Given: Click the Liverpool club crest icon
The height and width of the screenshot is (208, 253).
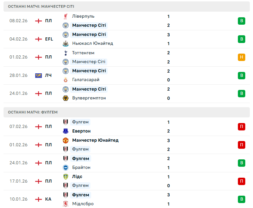Looking at the screenshot, I should [65, 16].
